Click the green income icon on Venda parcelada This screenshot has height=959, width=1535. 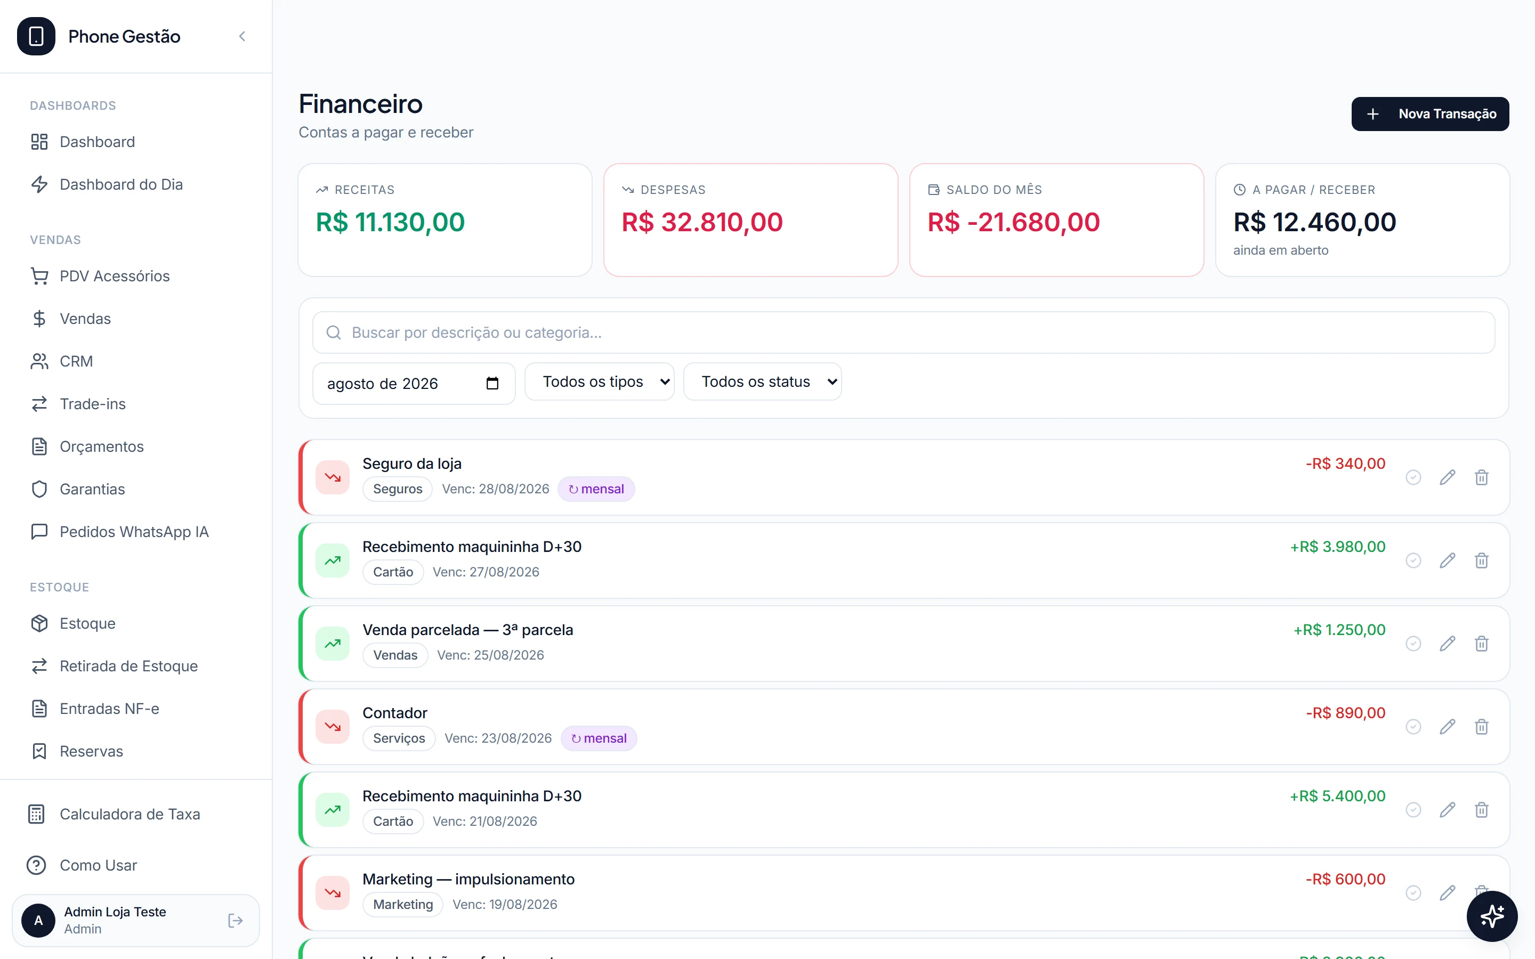click(333, 644)
